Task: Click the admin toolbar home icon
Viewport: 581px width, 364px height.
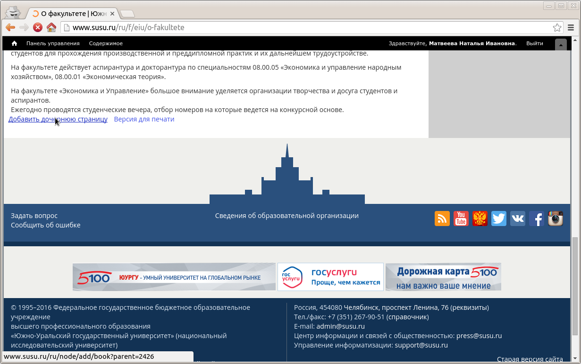Action: point(15,43)
